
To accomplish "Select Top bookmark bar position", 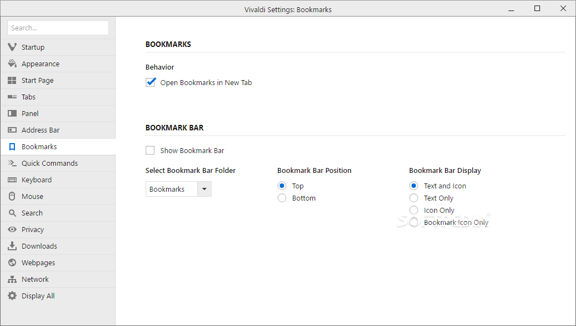I will tap(282, 186).
